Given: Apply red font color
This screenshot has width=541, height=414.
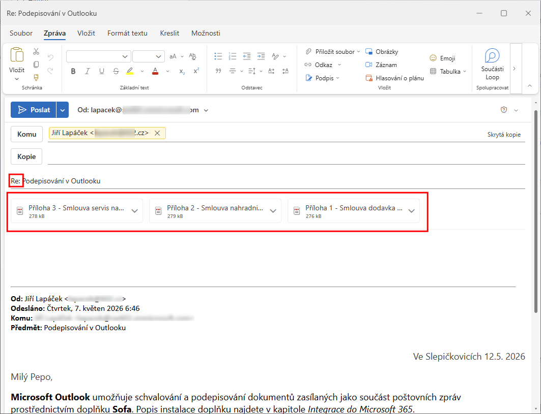Looking at the screenshot, I should pyautogui.click(x=155, y=71).
